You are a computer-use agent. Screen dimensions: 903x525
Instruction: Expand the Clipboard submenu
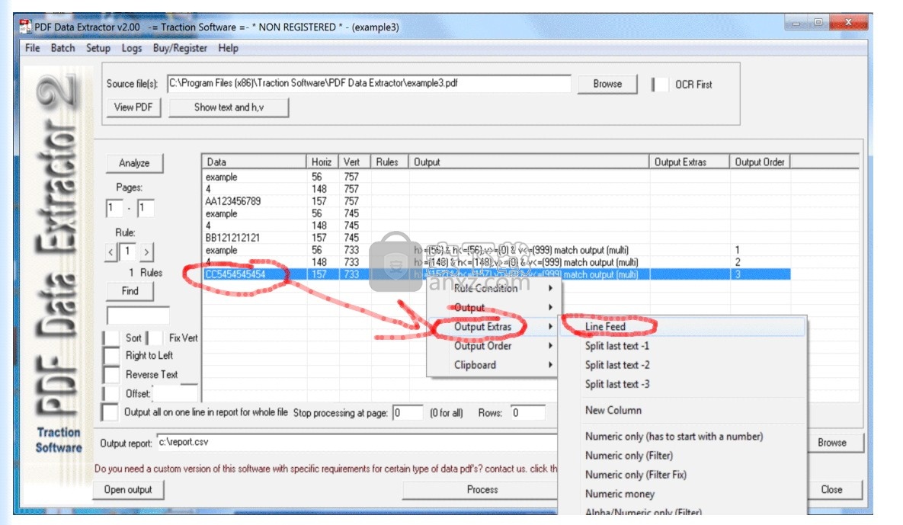tap(493, 365)
